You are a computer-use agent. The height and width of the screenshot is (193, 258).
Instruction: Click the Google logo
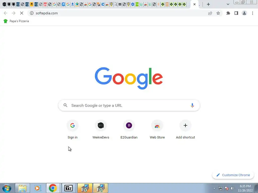(x=129, y=78)
